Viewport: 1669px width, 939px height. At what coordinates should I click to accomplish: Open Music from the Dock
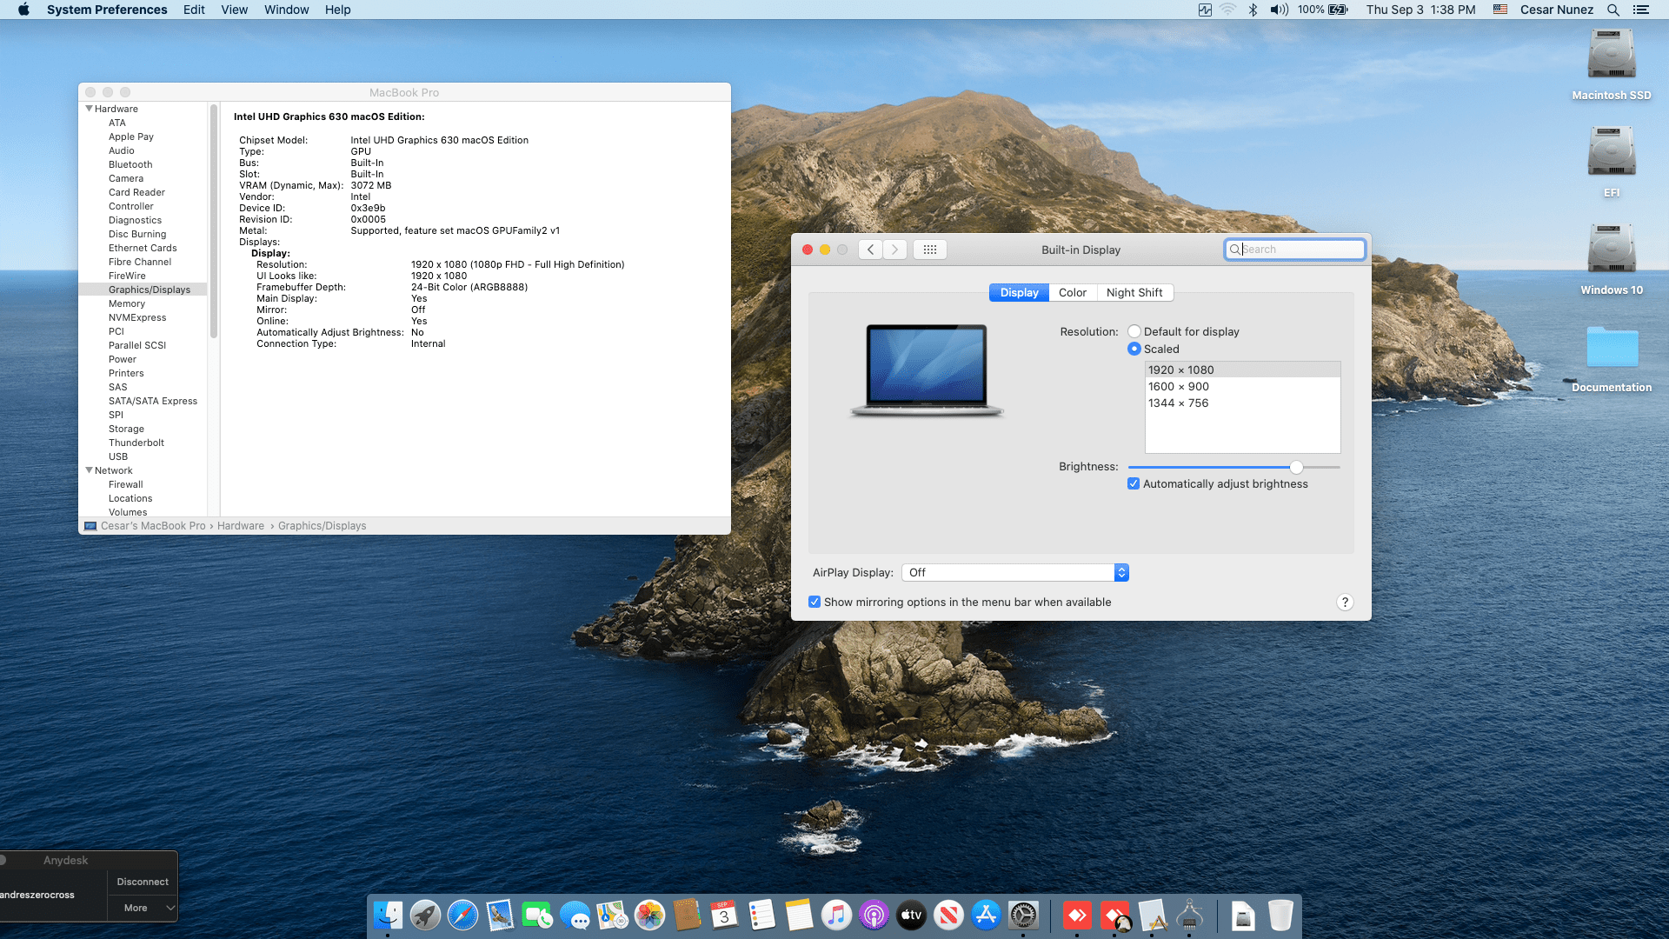point(836,916)
